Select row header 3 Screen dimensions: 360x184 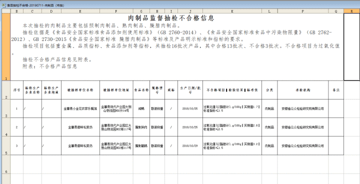[x=6, y=108]
